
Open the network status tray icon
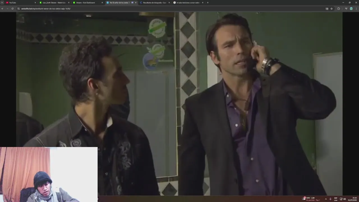click(x=341, y=199)
